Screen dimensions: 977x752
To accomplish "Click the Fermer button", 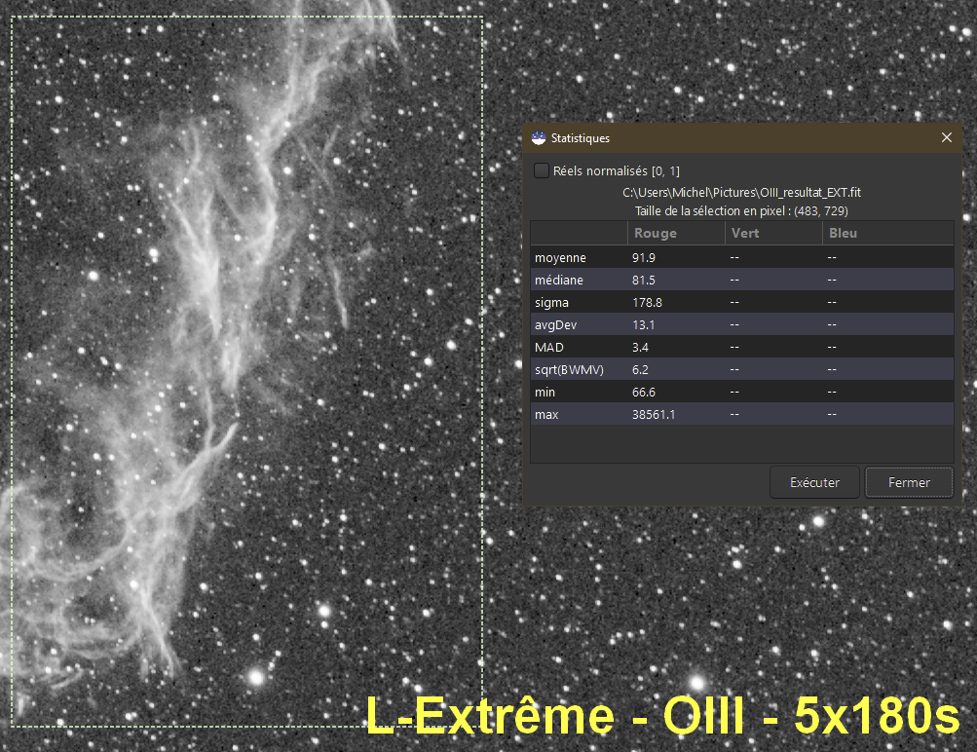I will tap(909, 482).
